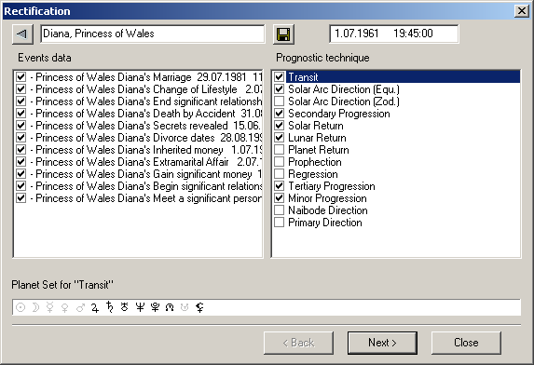Select Secondary Progression in technique list

(339, 114)
